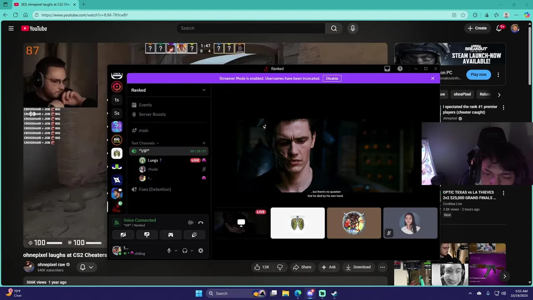Click the YouTube Create button

point(477,28)
